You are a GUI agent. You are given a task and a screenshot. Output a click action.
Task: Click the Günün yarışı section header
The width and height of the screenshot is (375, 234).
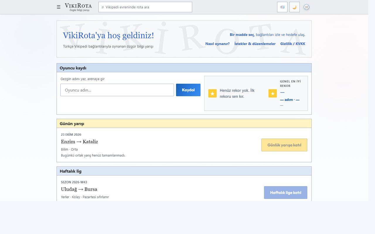pos(184,123)
